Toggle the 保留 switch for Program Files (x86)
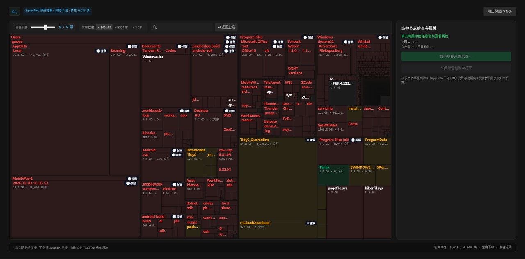The height and width of the screenshot is (259, 525). coord(355,140)
